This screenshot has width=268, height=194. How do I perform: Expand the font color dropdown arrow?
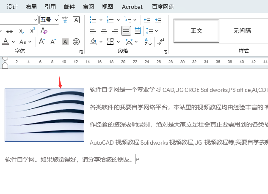pyautogui.click(x=13, y=42)
